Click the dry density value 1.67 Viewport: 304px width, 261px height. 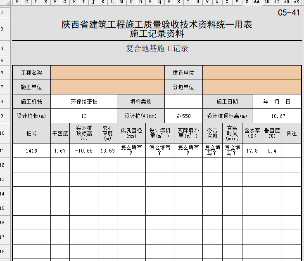click(60, 151)
